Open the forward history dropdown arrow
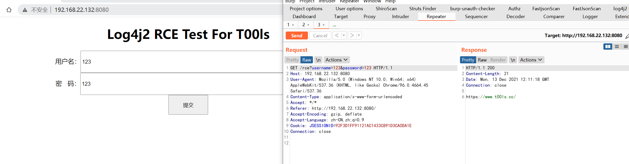Viewport: 629px width, 164px height. (359, 35)
